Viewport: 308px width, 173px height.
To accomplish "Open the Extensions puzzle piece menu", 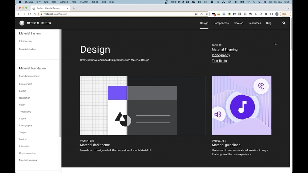I will pos(266,14).
